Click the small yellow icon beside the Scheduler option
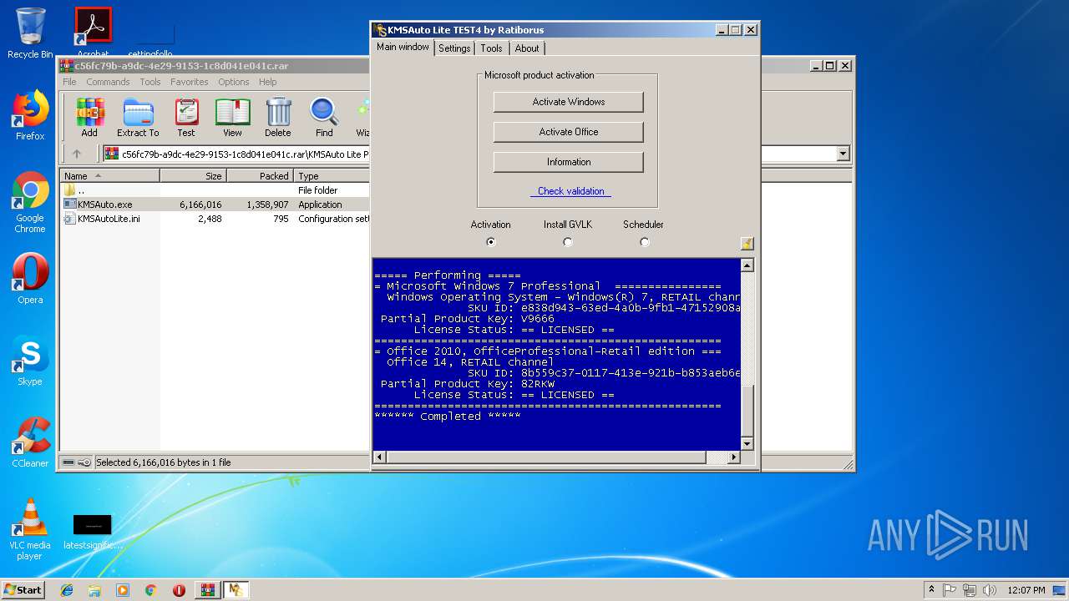The image size is (1069, 601). click(x=747, y=243)
